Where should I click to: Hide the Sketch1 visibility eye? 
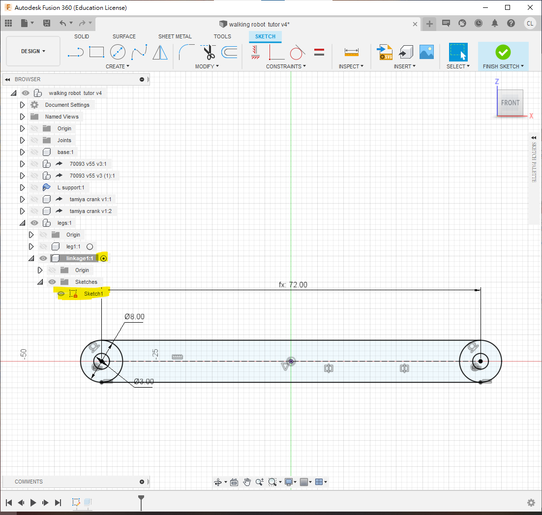click(x=61, y=294)
